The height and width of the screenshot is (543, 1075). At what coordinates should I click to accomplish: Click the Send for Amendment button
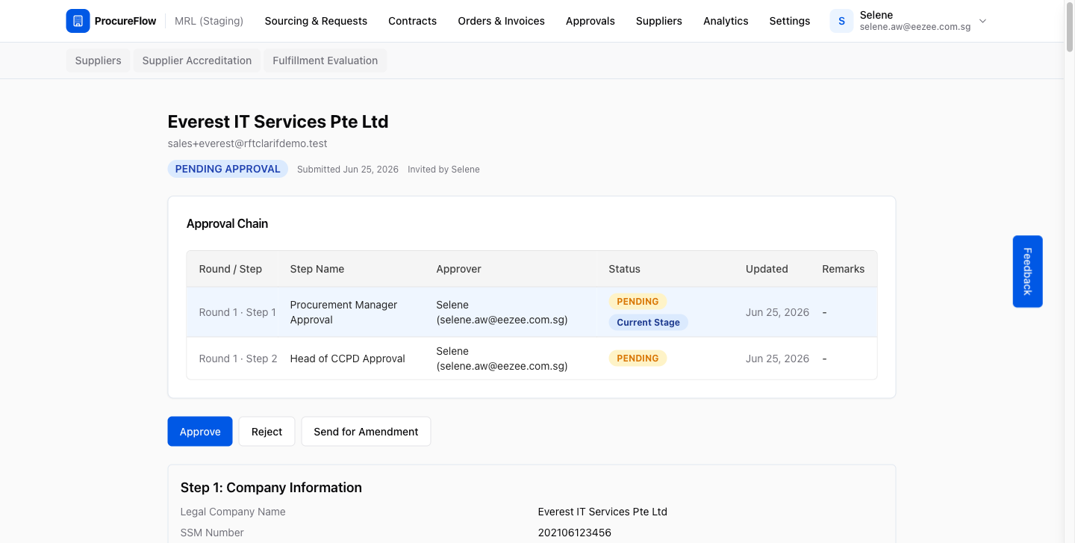point(366,432)
